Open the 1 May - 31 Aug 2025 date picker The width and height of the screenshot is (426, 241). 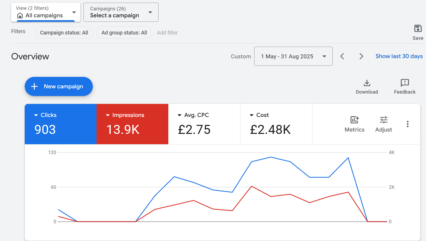pos(293,56)
